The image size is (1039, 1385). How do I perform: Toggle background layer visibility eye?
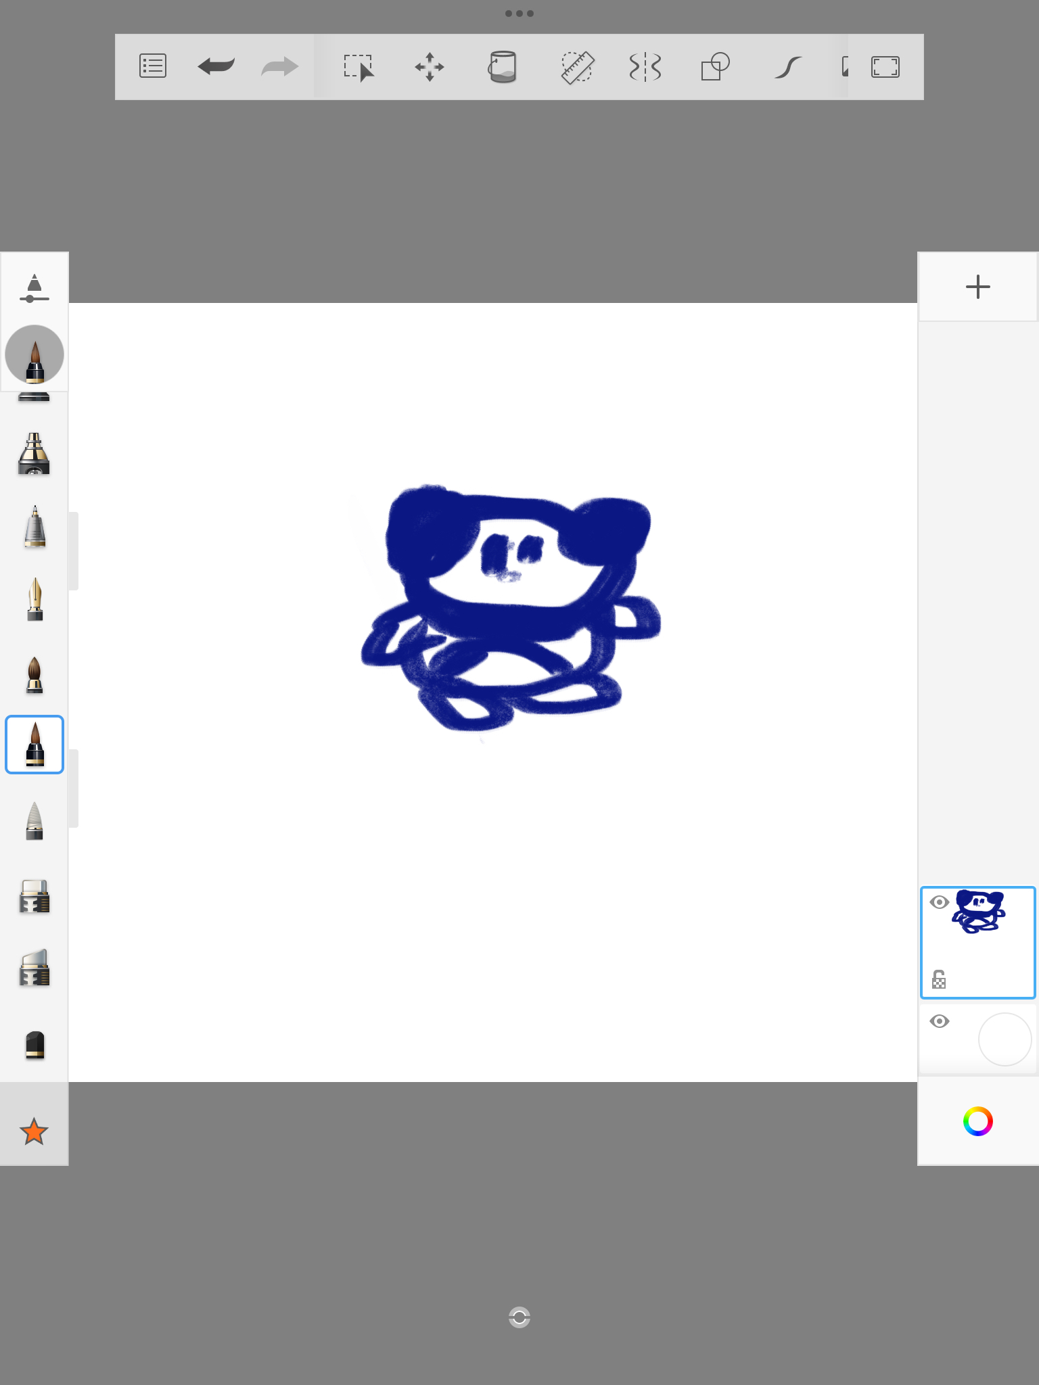click(x=939, y=1021)
